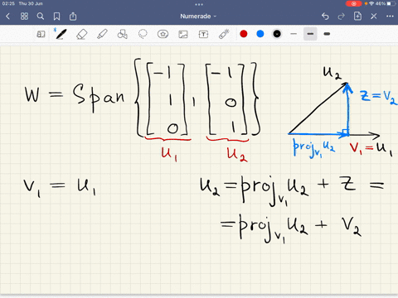The height and width of the screenshot is (298, 398).
Task: Select the Text box tool
Action: (203, 34)
